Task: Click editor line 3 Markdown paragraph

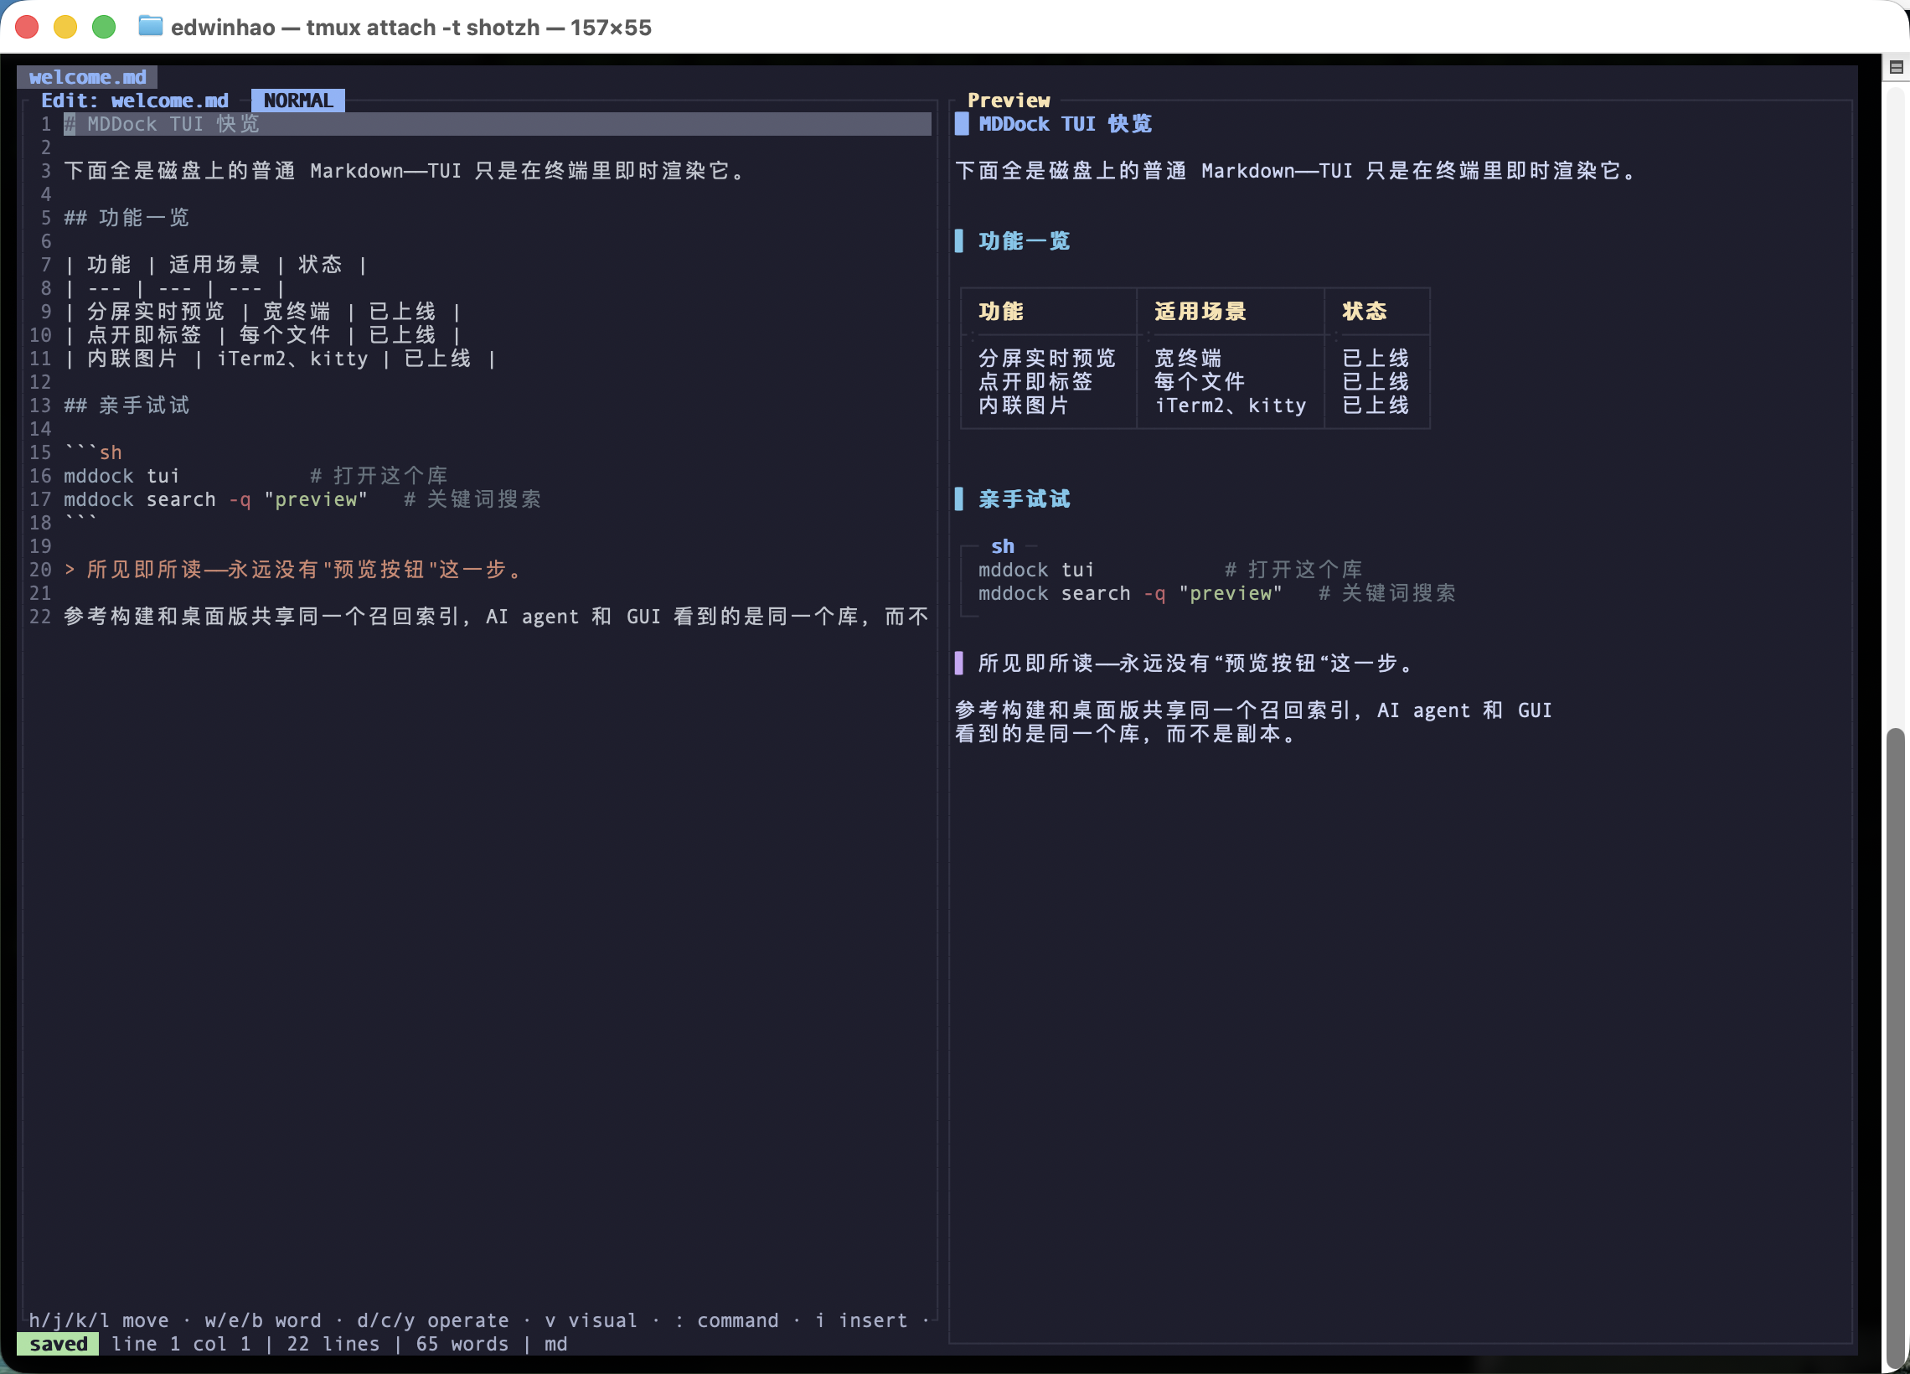Action: (405, 171)
